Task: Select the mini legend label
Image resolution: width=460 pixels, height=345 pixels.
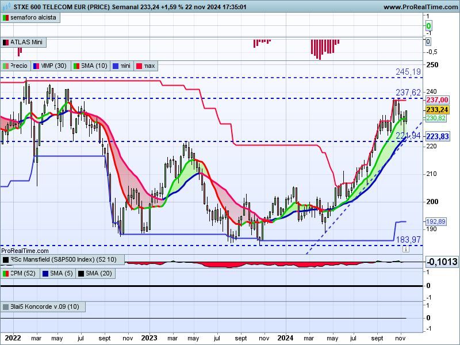Action: [125, 66]
